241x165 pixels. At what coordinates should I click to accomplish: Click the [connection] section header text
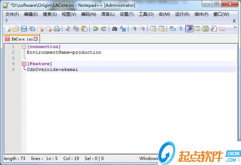tap(44, 47)
